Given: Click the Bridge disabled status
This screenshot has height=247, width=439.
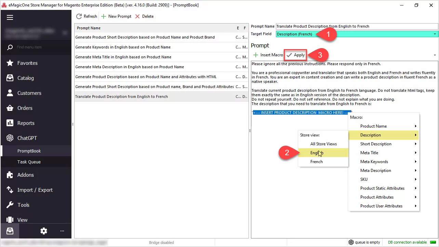Looking at the screenshot, I should click(161, 243).
